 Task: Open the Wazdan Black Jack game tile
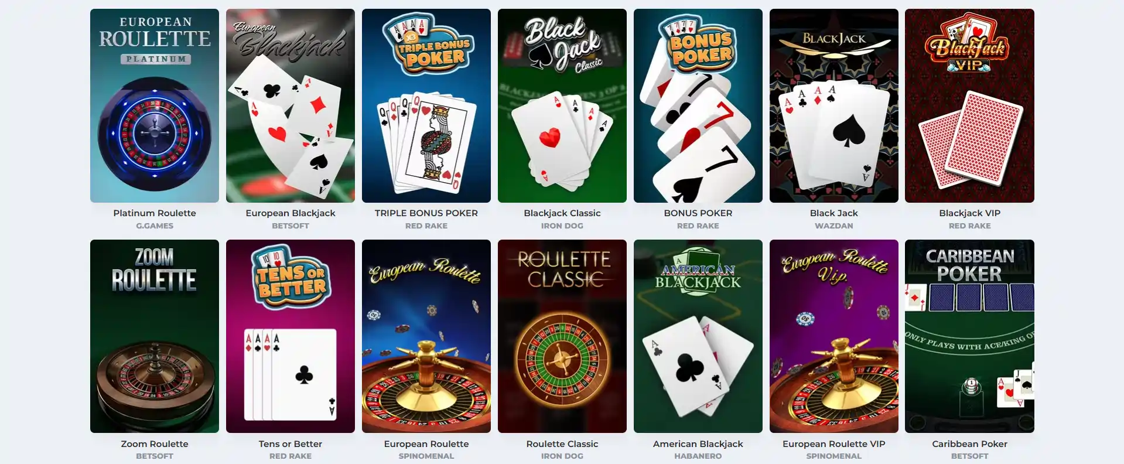tap(834, 105)
